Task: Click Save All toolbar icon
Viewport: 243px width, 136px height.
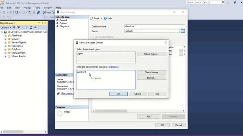Action: tap(38, 12)
